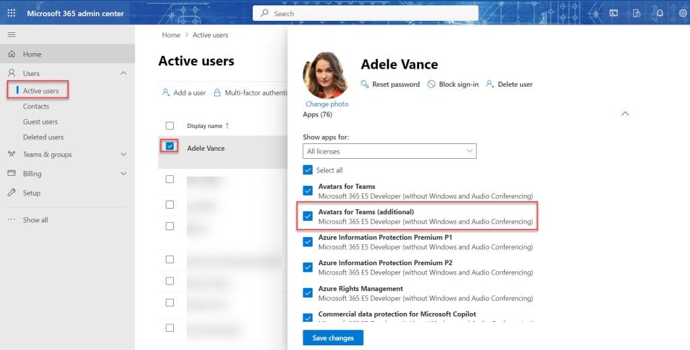Image resolution: width=690 pixels, height=350 pixels.
Task: Uncheck Azure Information Protection Premium P1
Action: click(x=307, y=242)
